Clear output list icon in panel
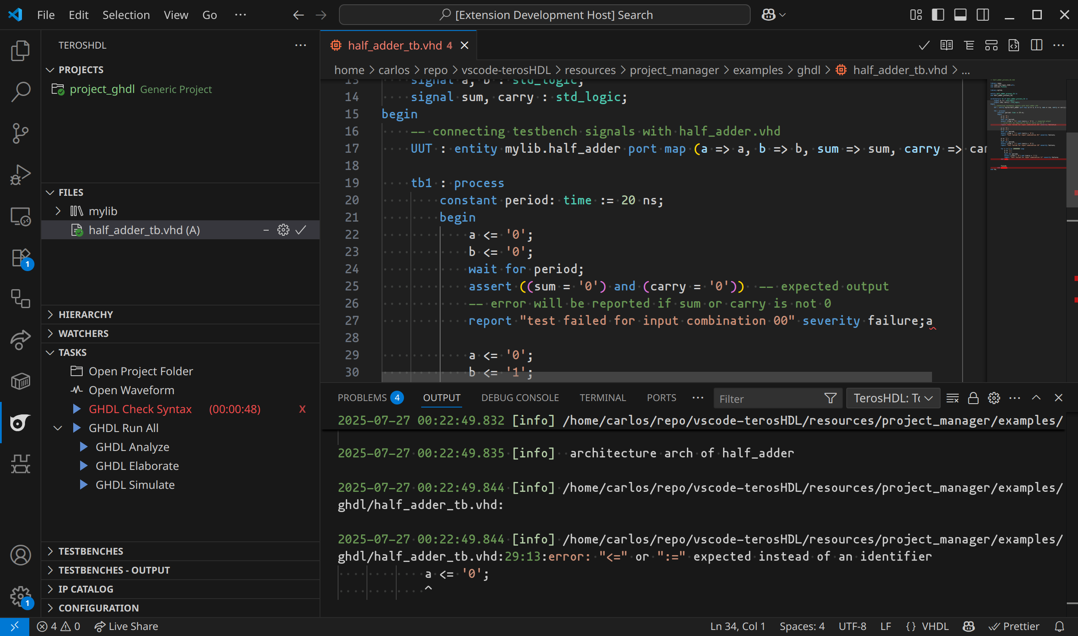Viewport: 1078px width, 636px height. click(952, 398)
